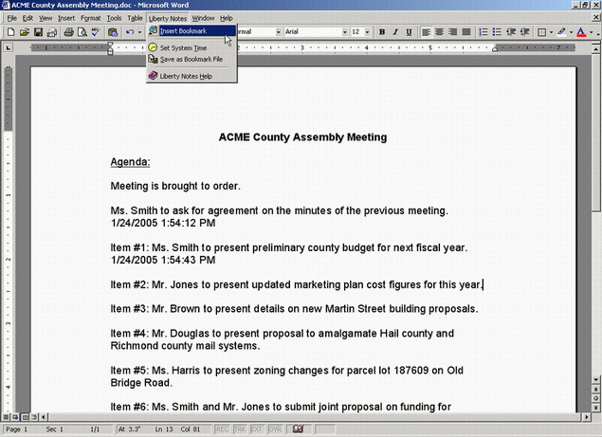This screenshot has width=602, height=437.
Task: Toggle Italic formatting
Action: [x=395, y=32]
